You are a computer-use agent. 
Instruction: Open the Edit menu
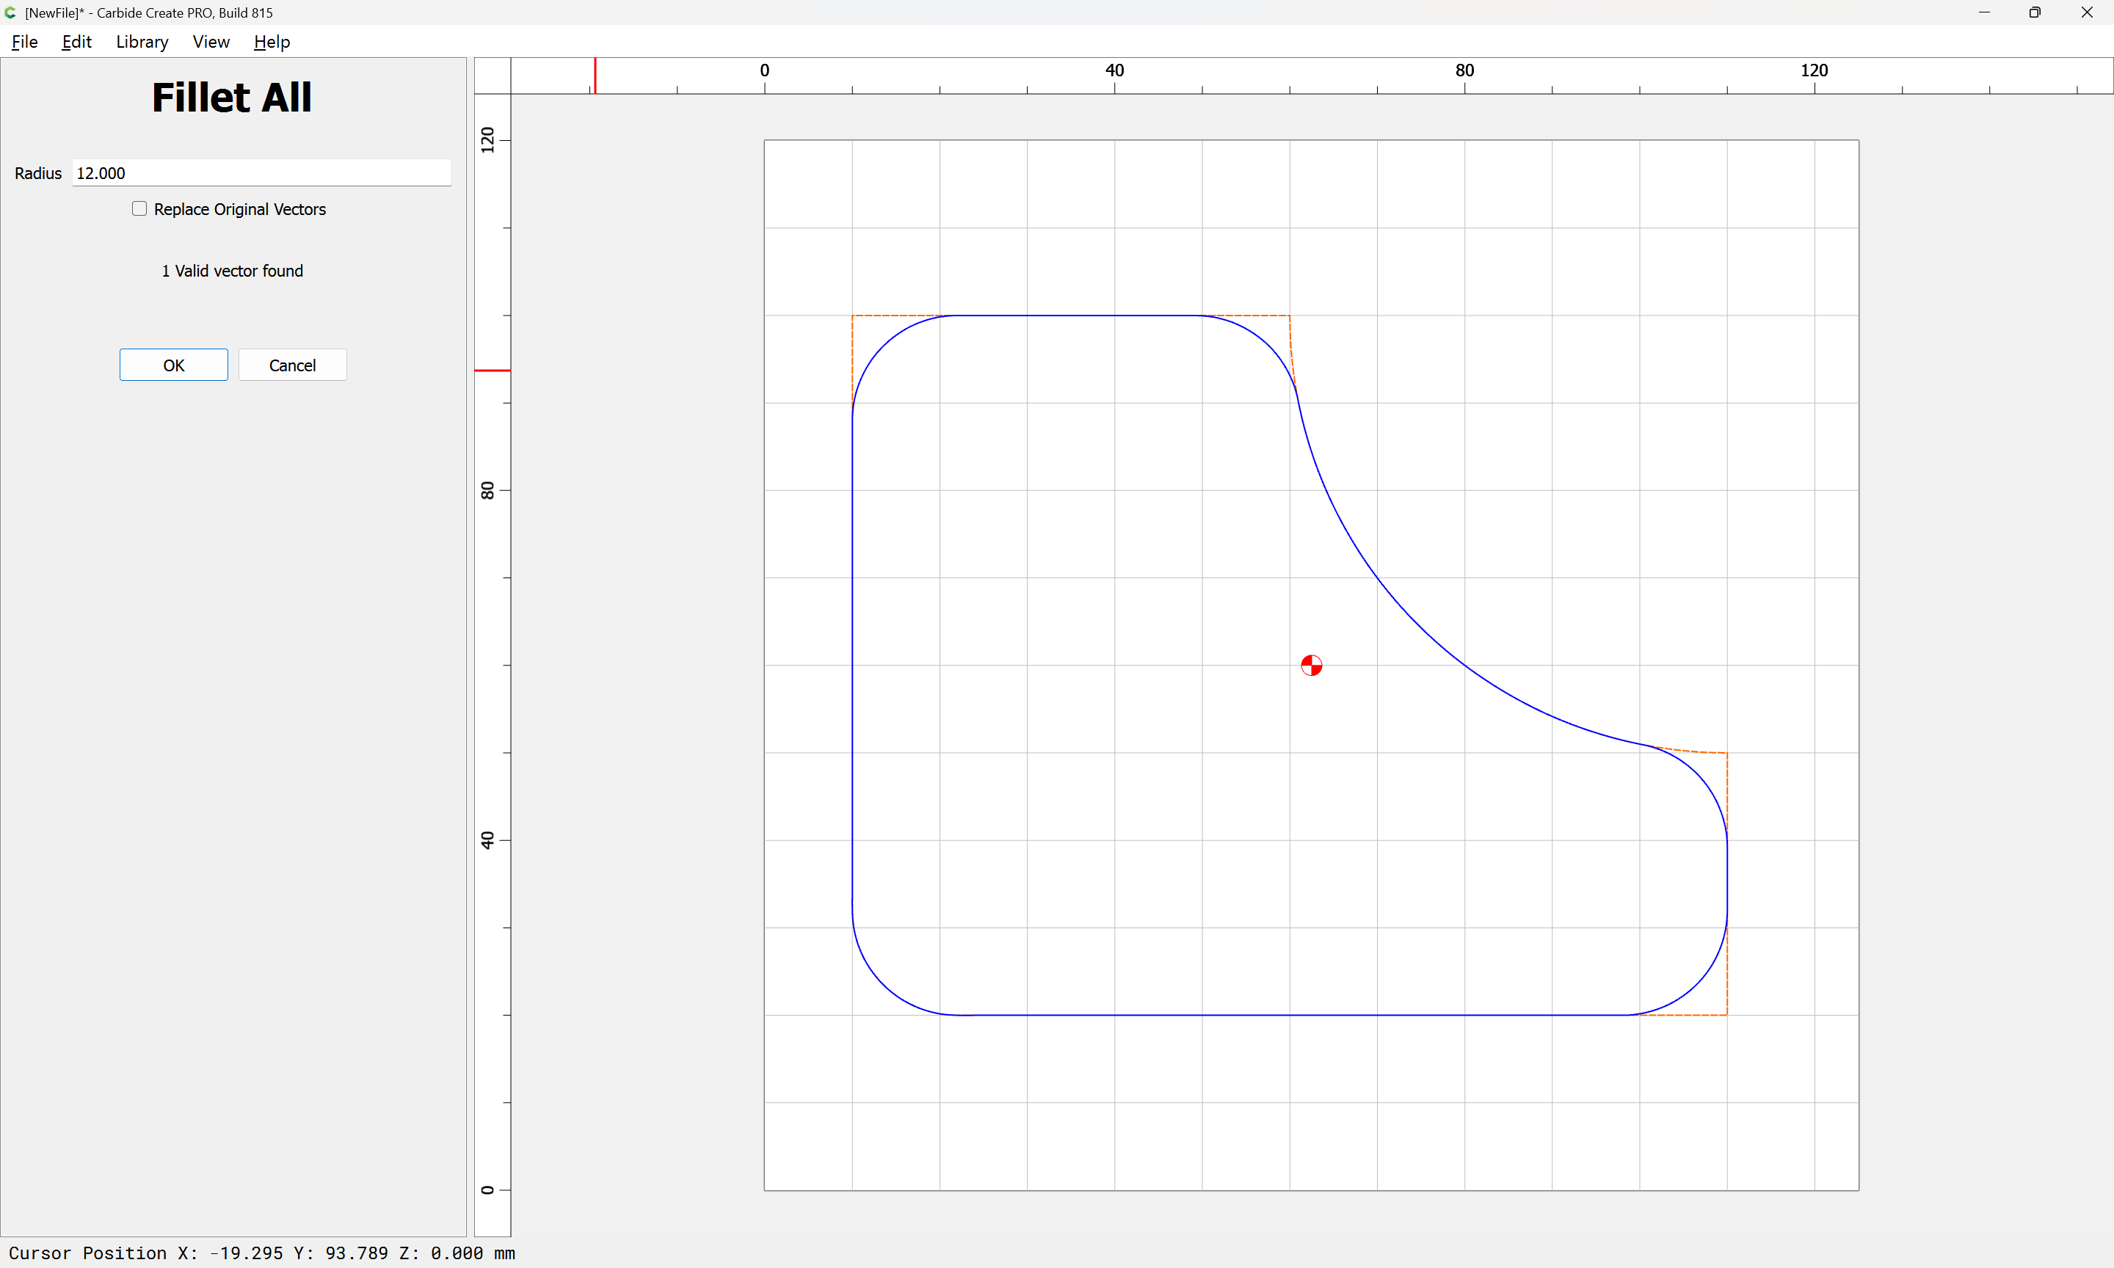76,42
